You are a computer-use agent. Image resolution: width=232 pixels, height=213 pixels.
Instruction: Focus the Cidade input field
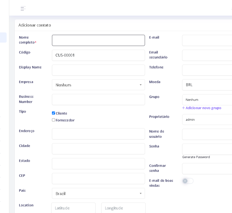click(x=98, y=149)
